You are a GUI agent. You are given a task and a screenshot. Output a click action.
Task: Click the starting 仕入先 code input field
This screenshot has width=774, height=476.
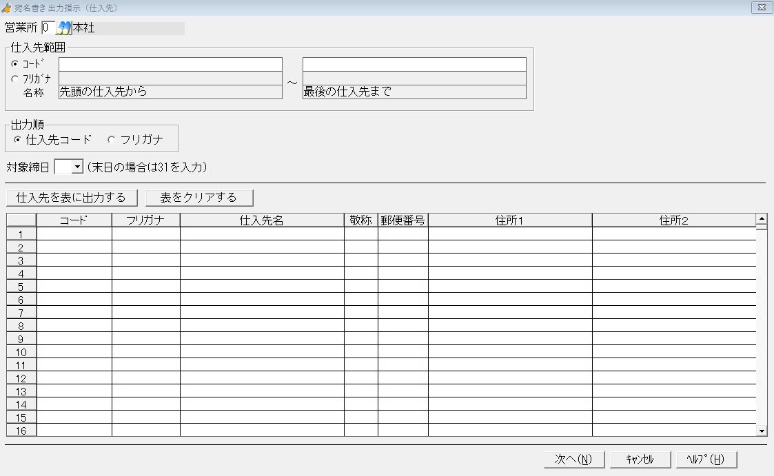(x=170, y=64)
